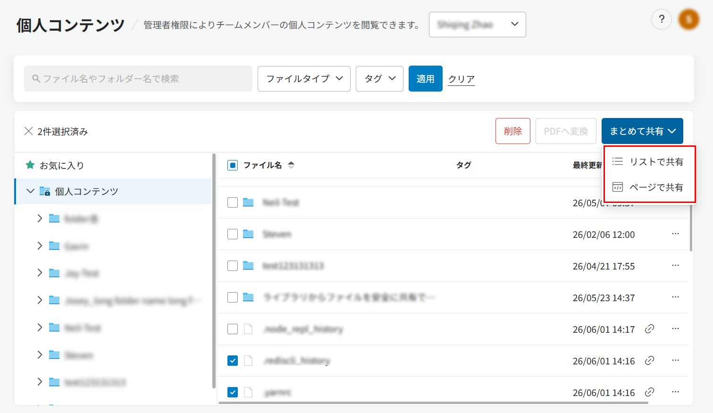Image resolution: width=713 pixels, height=413 pixels.
Task: Expand the Neil Test folder chevron in tree
Action: click(40, 327)
